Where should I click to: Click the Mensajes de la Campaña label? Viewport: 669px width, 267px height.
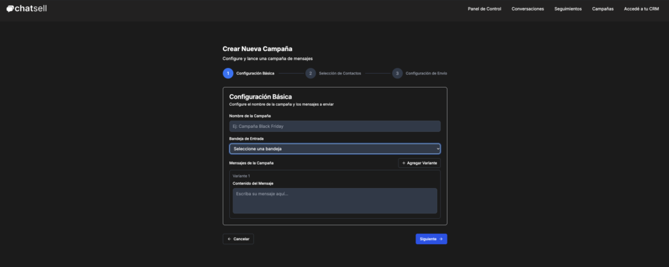coord(252,163)
